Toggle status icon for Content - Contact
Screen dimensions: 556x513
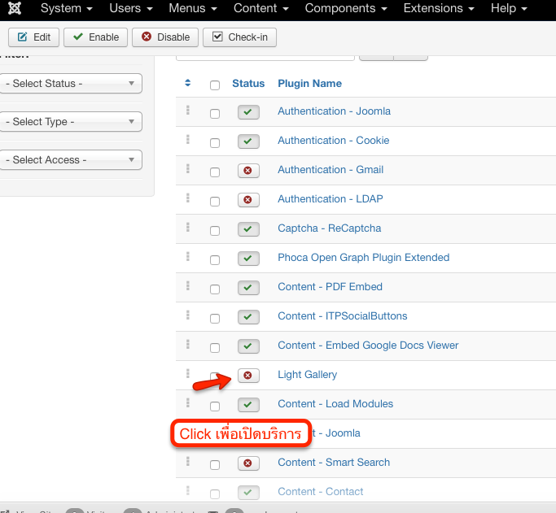coord(248,493)
